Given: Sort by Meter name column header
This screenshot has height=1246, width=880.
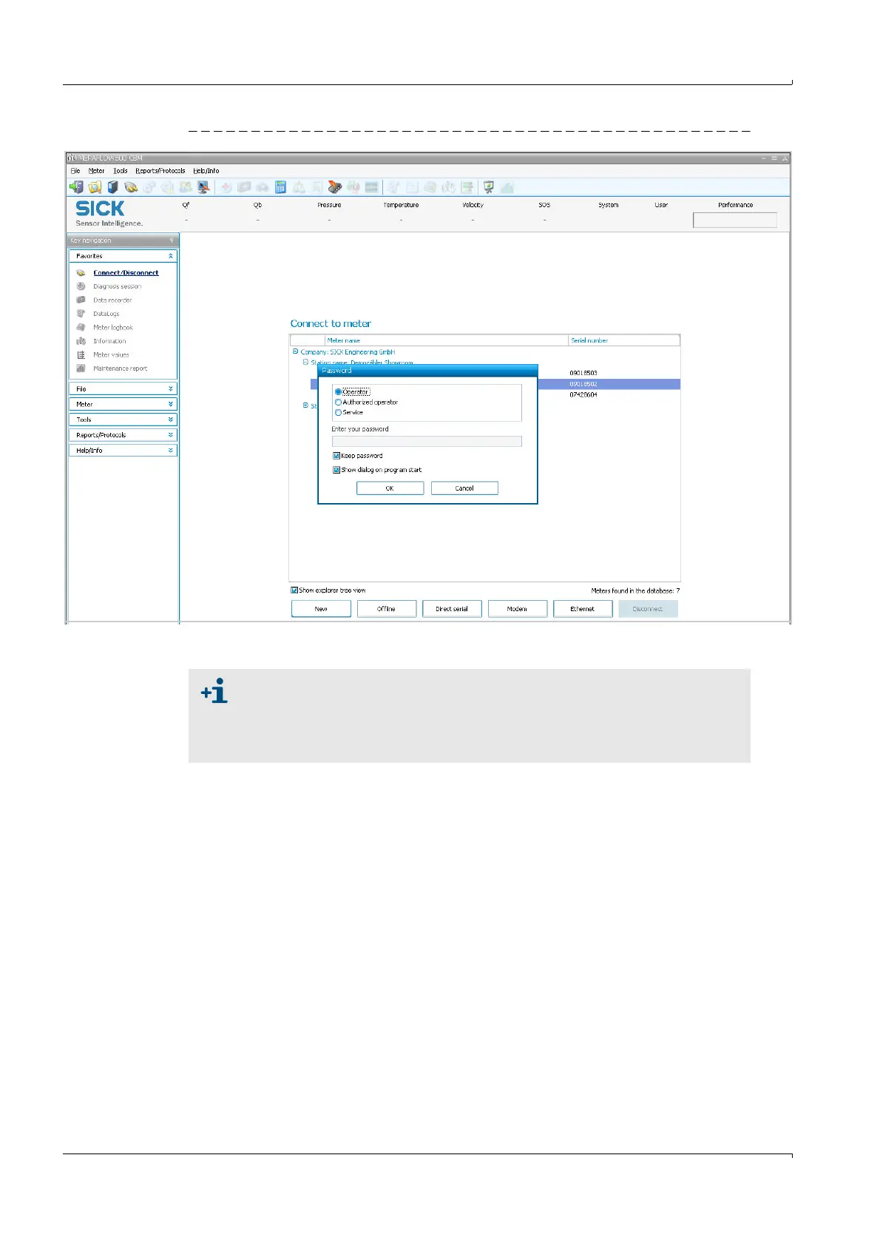Looking at the screenshot, I should pos(447,340).
